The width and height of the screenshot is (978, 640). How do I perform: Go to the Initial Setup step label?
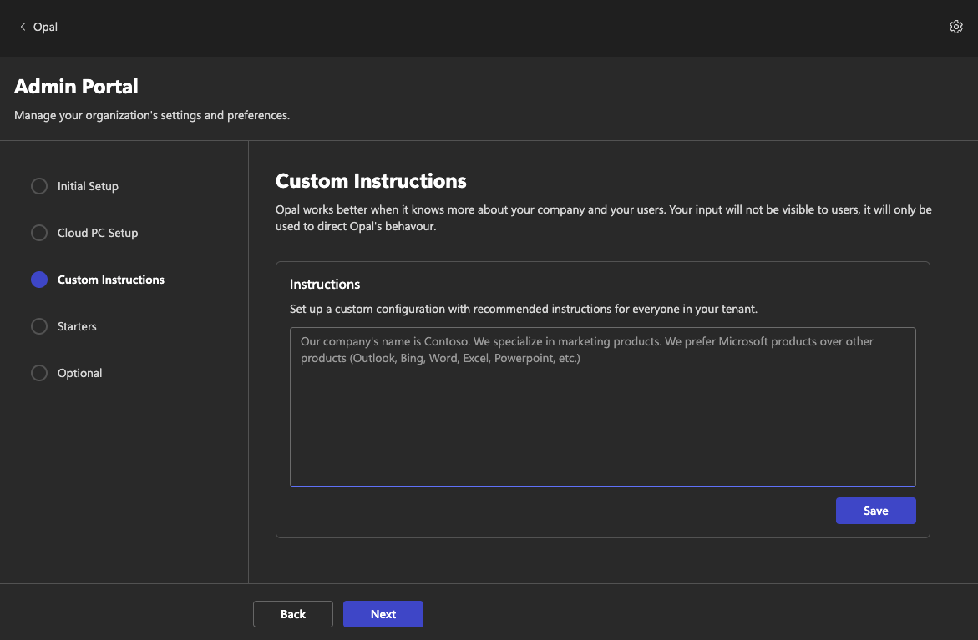[x=88, y=186]
